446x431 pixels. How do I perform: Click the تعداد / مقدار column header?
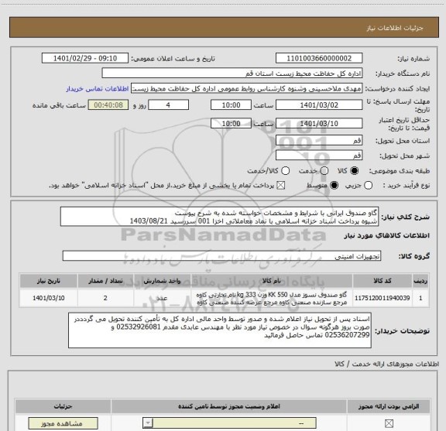(105, 281)
